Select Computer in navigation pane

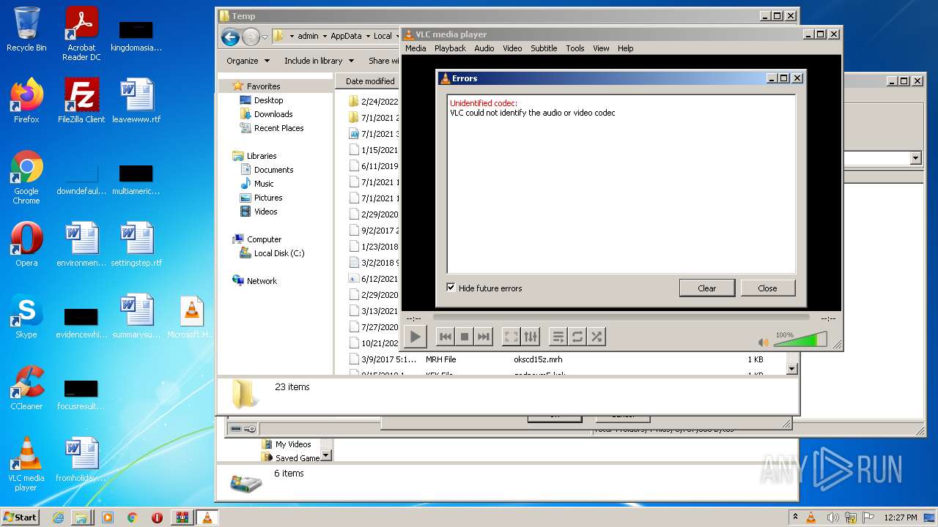coord(264,239)
